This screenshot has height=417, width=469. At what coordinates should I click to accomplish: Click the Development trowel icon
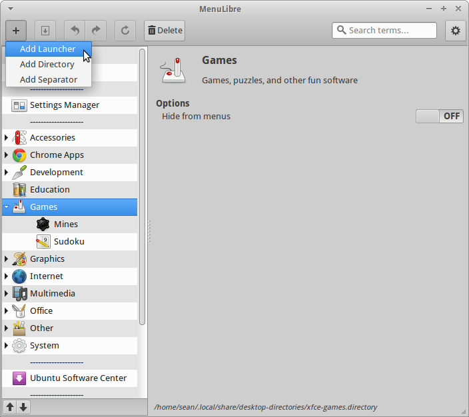[19, 173]
